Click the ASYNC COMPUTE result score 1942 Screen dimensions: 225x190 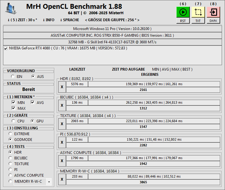coord(143,164)
